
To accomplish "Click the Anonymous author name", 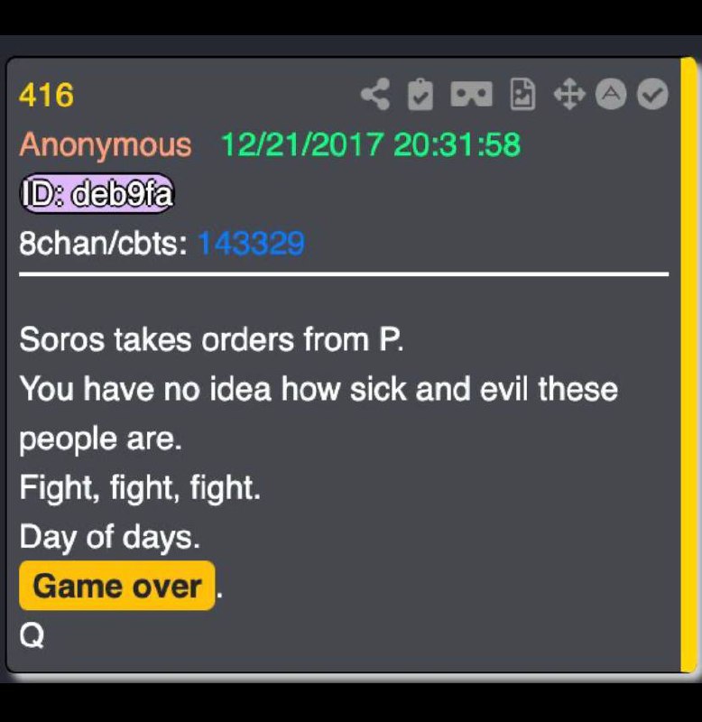I will [x=106, y=145].
